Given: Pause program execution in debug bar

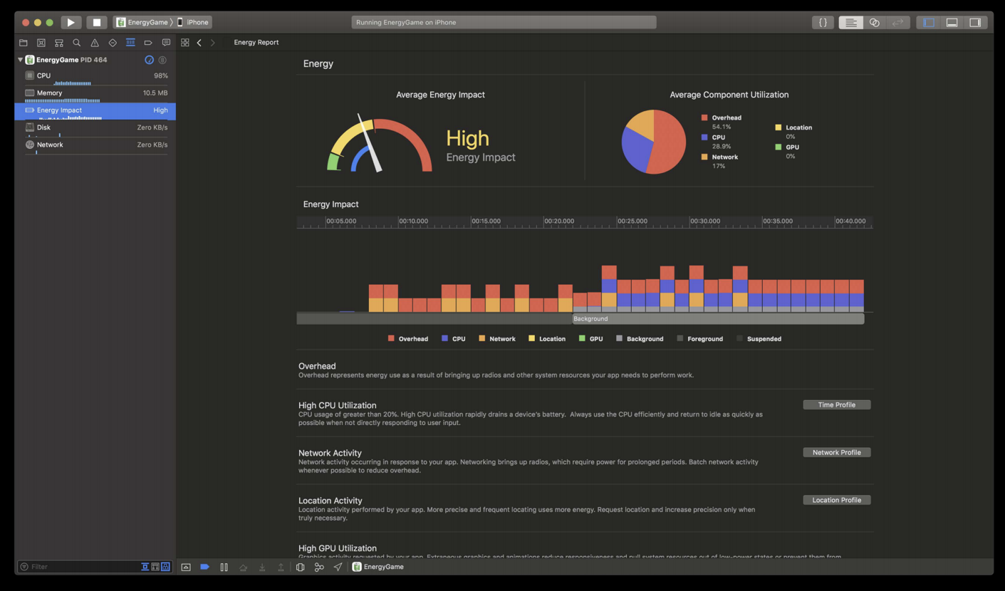Looking at the screenshot, I should [224, 567].
